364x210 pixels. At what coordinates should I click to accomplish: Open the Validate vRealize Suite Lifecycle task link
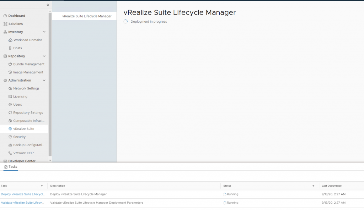click(x=23, y=203)
